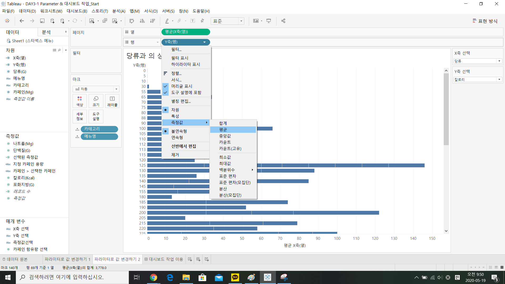Click the share icon in toolbar
This screenshot has width=505, height=284.
(283, 21)
